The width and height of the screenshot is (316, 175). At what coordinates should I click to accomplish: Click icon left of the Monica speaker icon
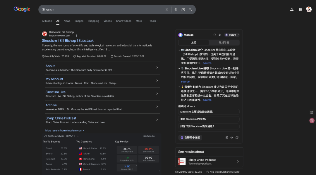(x=227, y=138)
